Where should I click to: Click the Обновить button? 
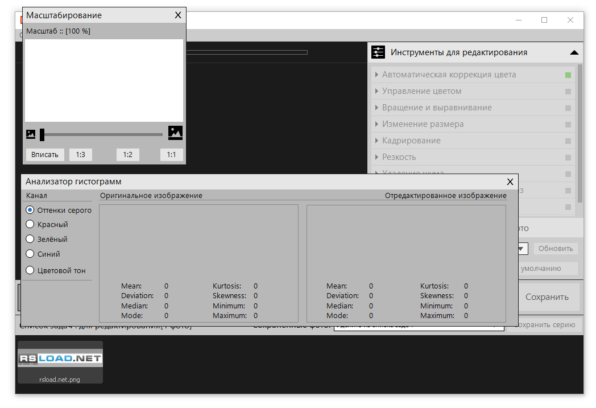pyautogui.click(x=555, y=249)
